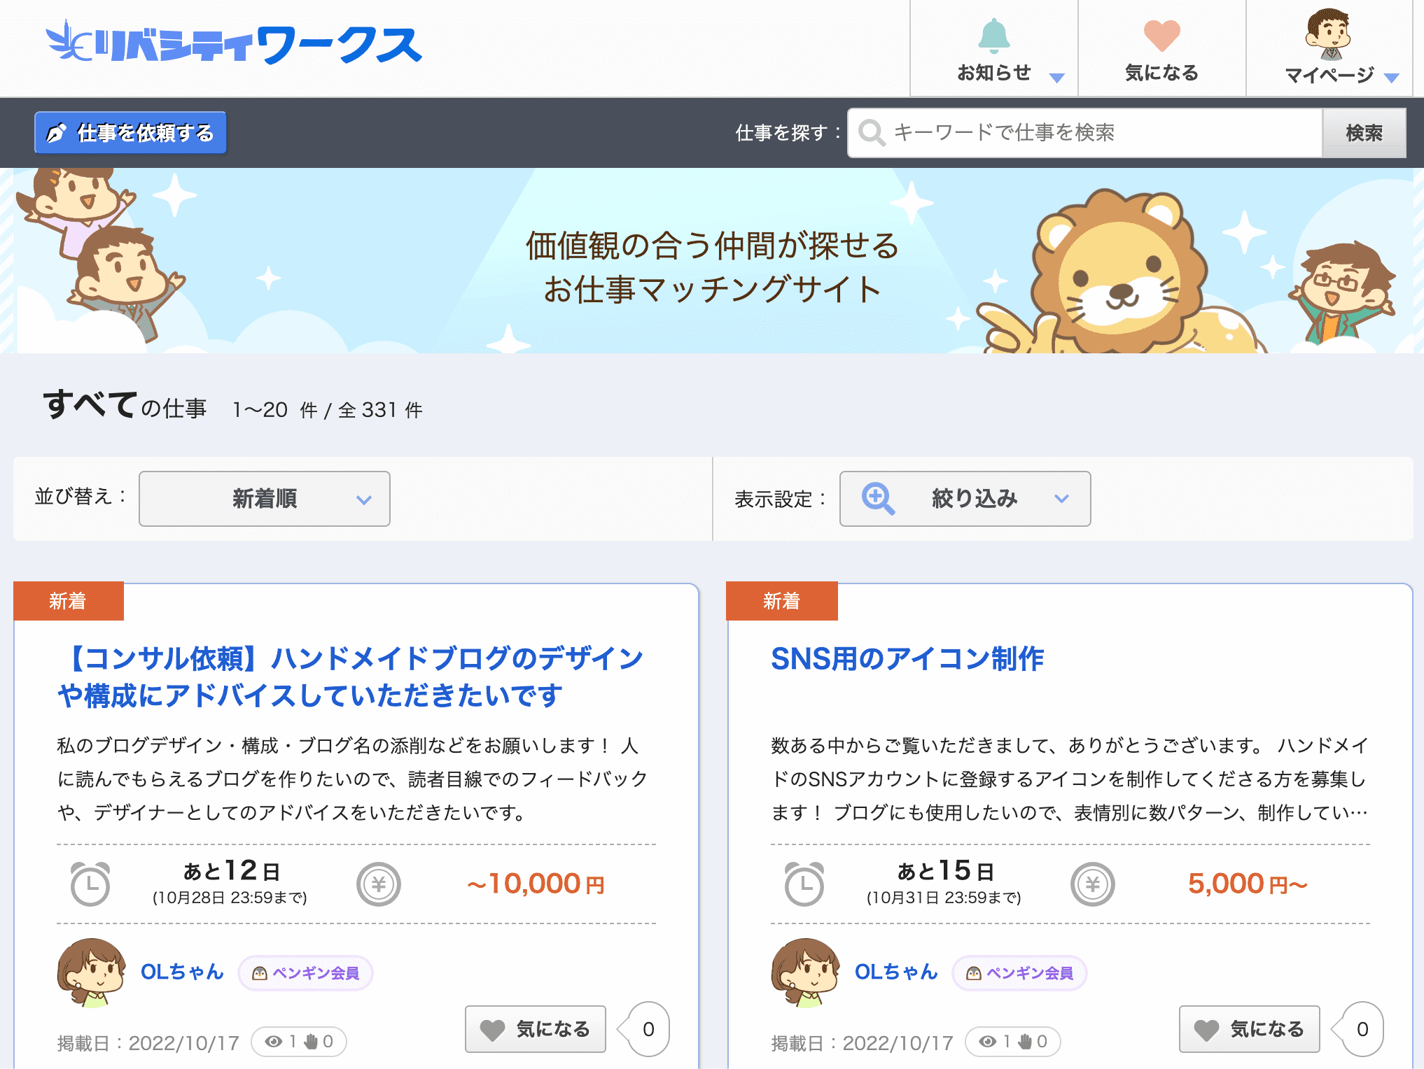Click the magnifier icon in search box
Viewport: 1424px width, 1069px height.
click(x=872, y=133)
